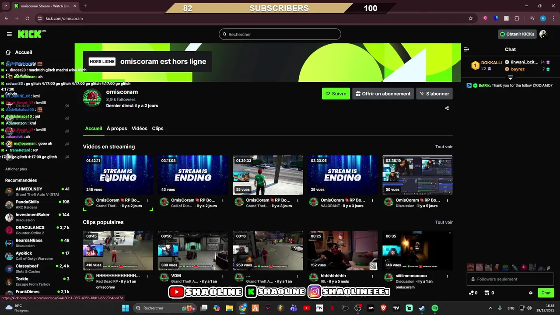Viewport: 560px width, 315px height.
Task: Click the Windows Start button
Action: 125,308
